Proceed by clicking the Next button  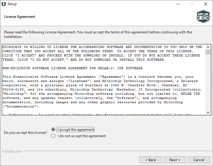pyautogui.click(x=175, y=160)
